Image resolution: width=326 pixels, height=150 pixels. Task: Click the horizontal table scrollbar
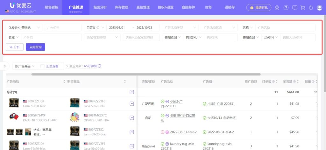(146, 74)
